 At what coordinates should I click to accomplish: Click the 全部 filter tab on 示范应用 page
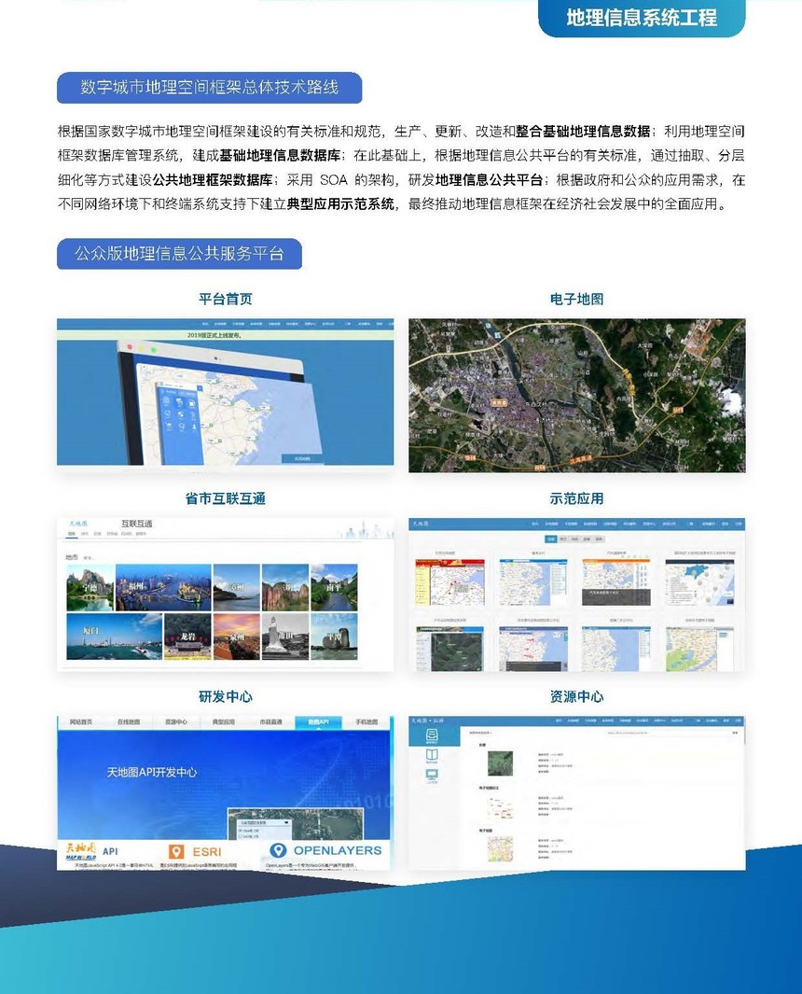click(x=549, y=538)
